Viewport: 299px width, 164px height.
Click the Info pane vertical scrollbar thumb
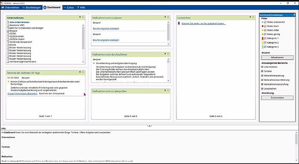[296, 139]
